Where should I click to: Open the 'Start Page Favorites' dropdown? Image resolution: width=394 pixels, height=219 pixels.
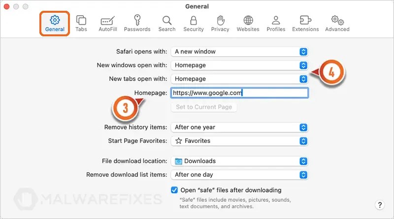click(239, 141)
